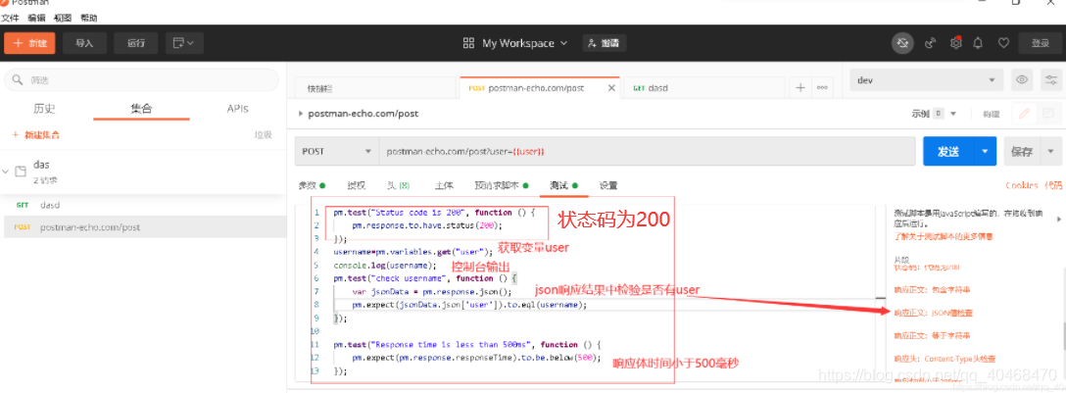Screen dimensions: 1066x393
Task: Open tab options ellipsis menu
Action: tap(822, 87)
